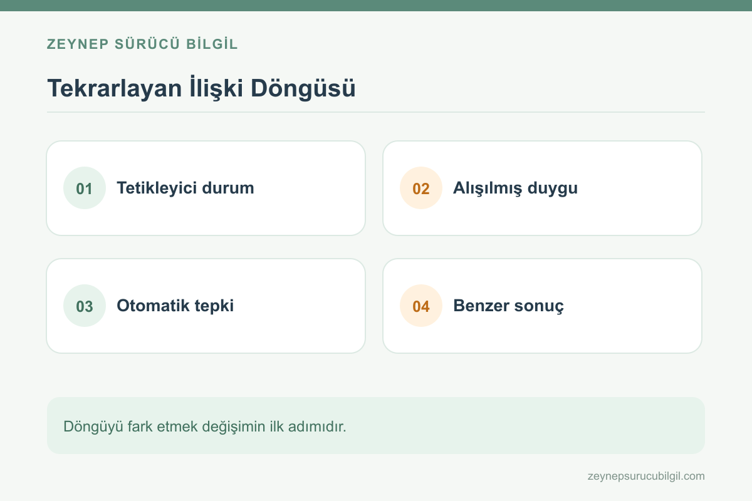Click the 03 number badge
The height and width of the screenshot is (501, 752).
[85, 306]
